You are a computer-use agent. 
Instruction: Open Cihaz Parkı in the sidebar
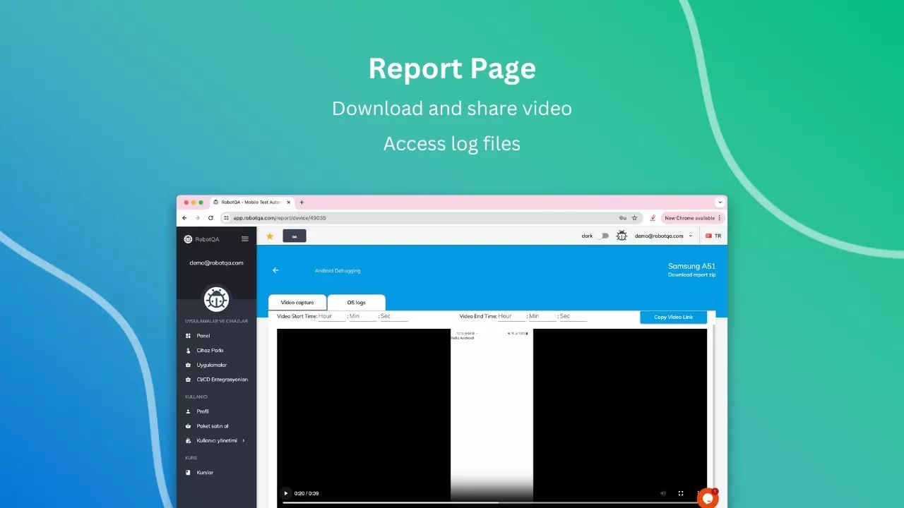[210, 351]
